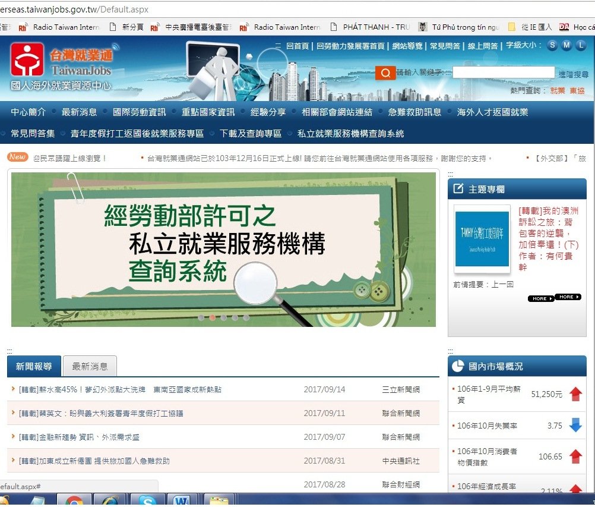
Task: Open Skype from the taskbar
Action: (147, 500)
